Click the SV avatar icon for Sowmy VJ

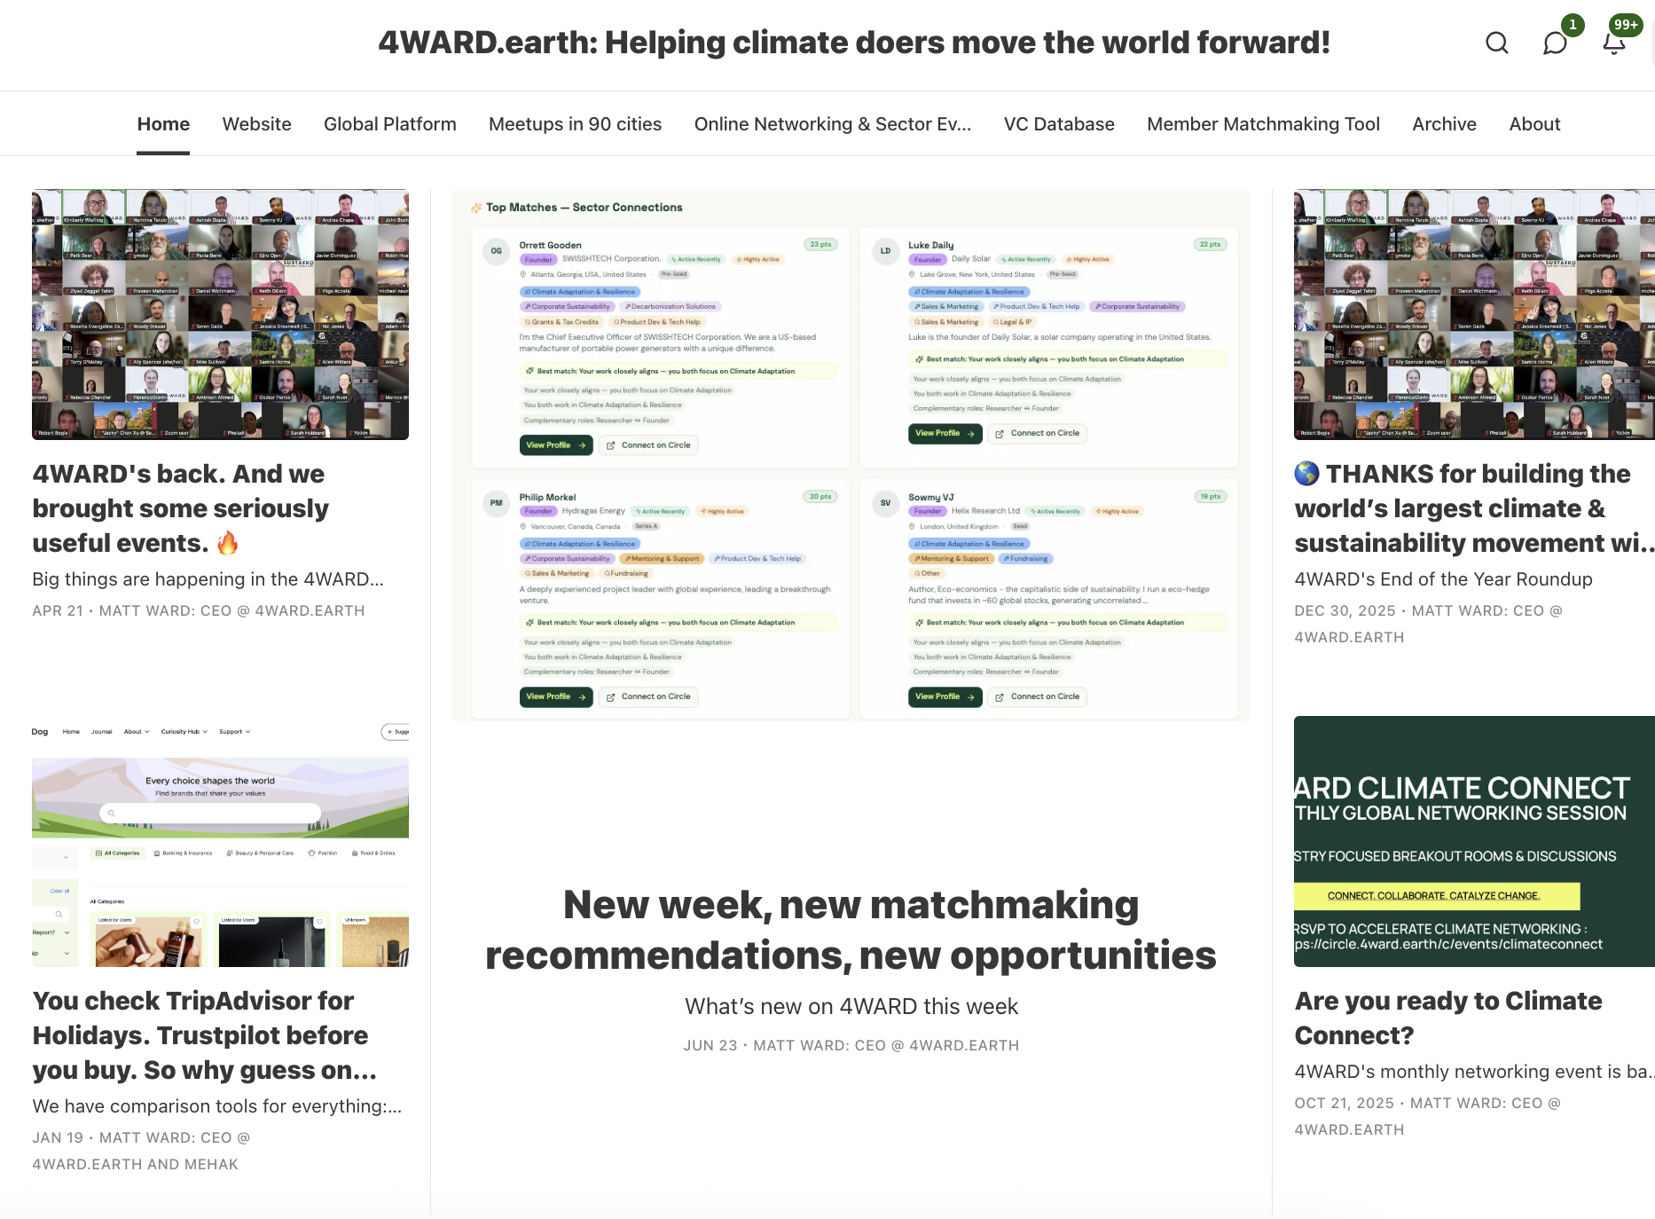pyautogui.click(x=885, y=503)
